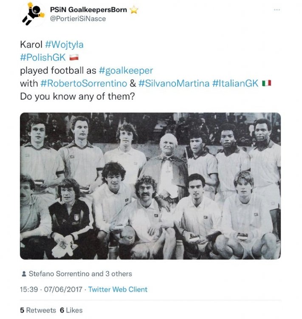View the list of 5 Retweets
302x319 pixels.
click(37, 310)
